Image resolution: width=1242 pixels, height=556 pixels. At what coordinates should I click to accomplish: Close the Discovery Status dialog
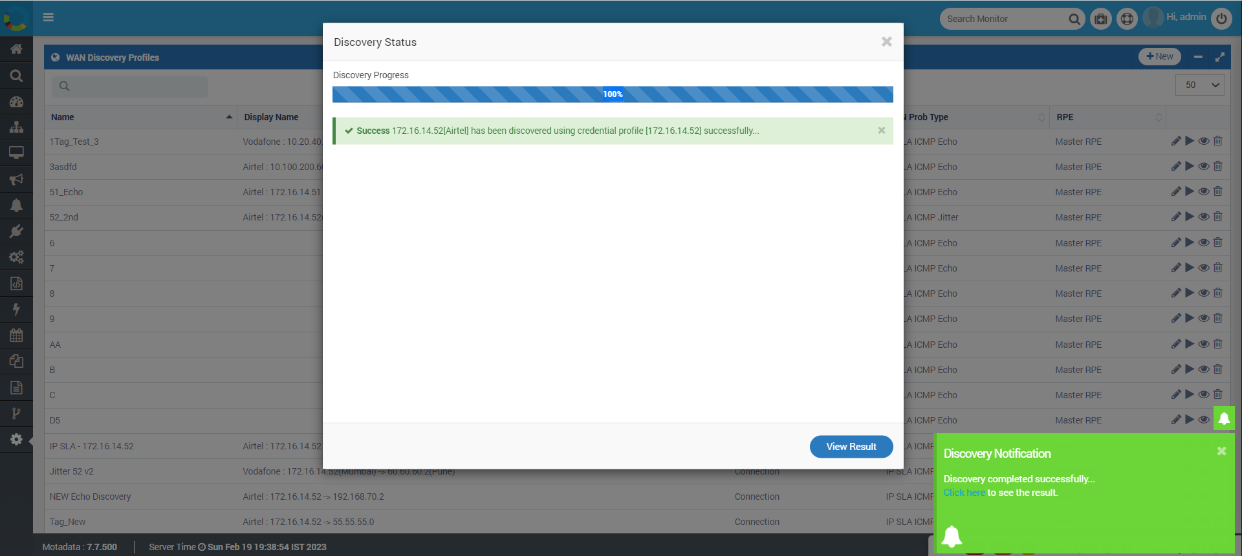click(887, 41)
